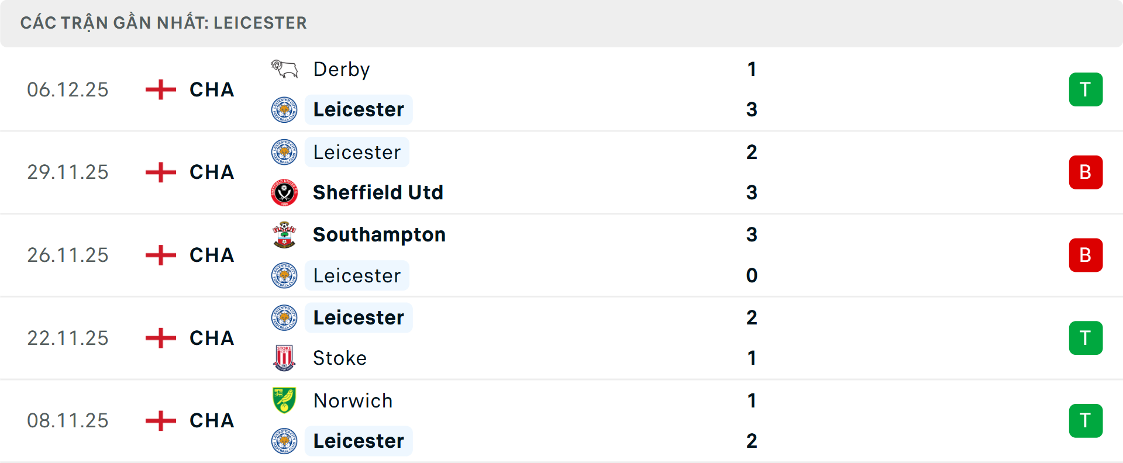Select the Southampton team name
The width and height of the screenshot is (1123, 463).
tap(379, 234)
